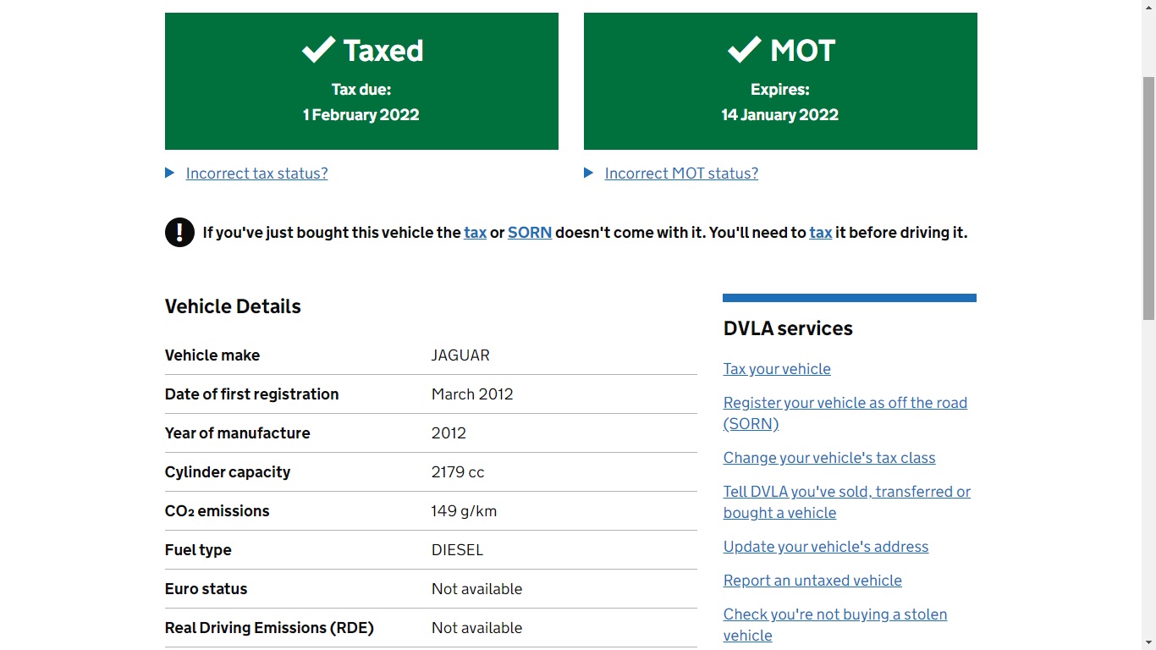The width and height of the screenshot is (1156, 650).
Task: Click the MOT checkmark icon
Action: coord(745,51)
